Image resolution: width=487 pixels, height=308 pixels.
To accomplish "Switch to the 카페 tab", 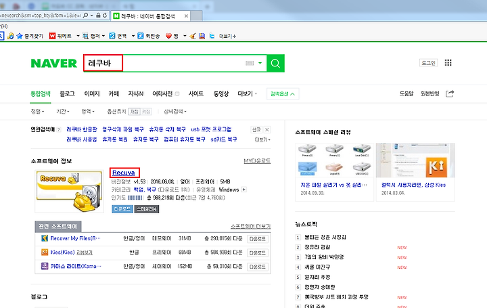I will click(114, 94).
